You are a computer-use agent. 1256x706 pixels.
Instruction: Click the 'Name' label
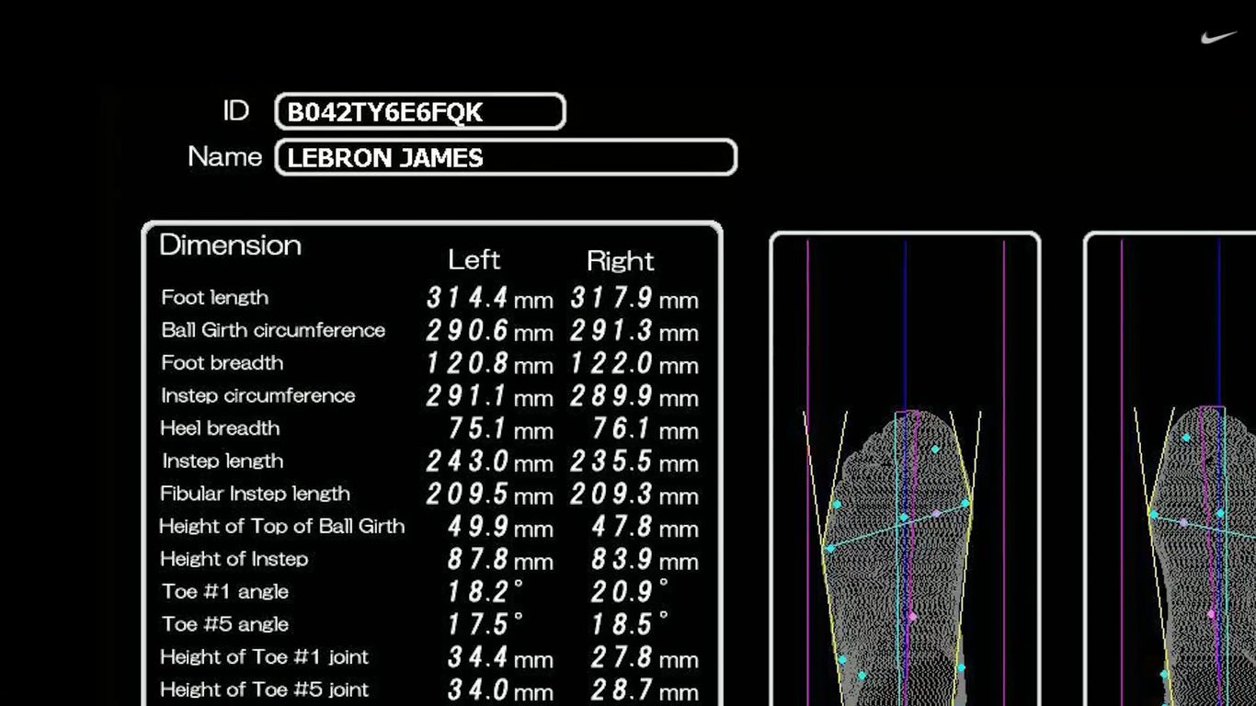(x=225, y=156)
